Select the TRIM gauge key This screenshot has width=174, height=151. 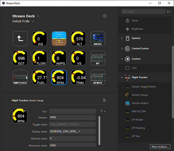(78, 77)
